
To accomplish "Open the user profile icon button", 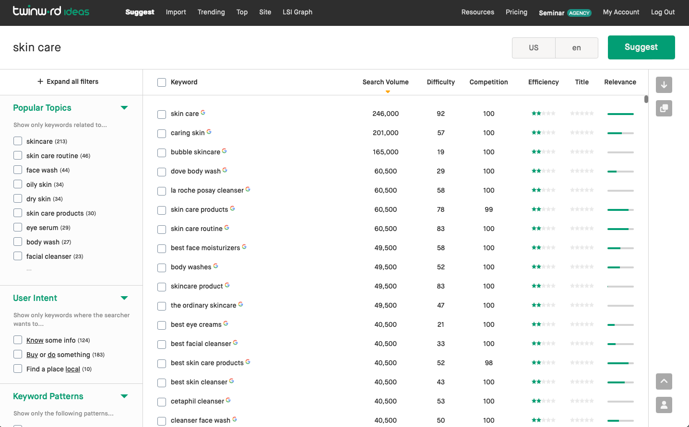I will [664, 405].
